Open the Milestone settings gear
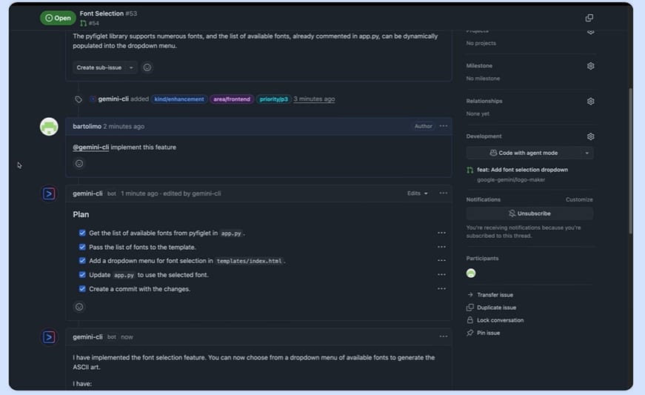645x395 pixels. (591, 66)
